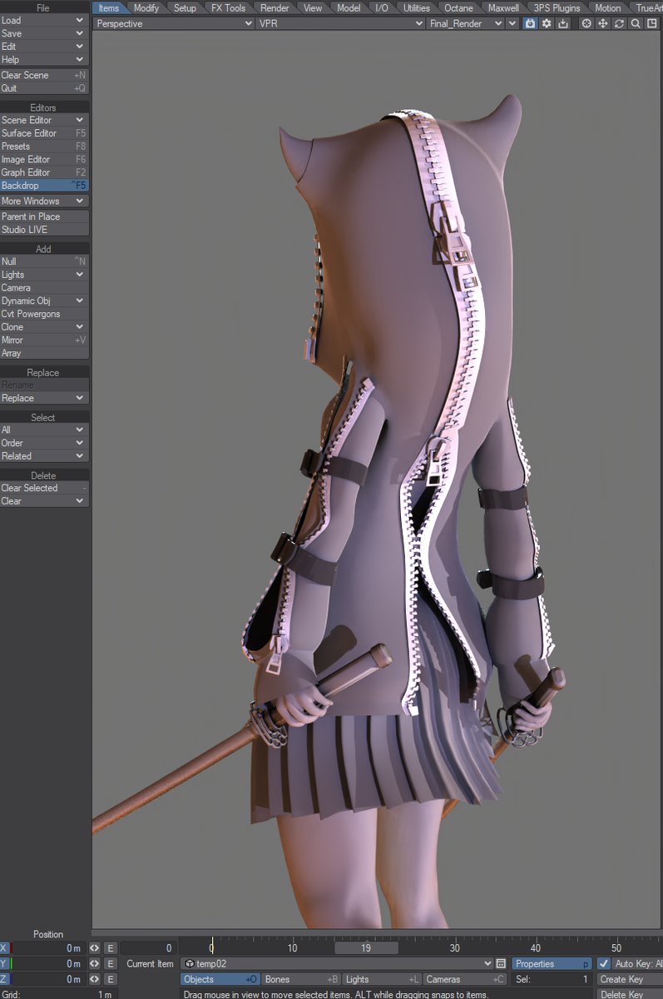Click list icon beside Current Item dropdown
Image resolution: width=663 pixels, height=999 pixels.
pos(501,964)
